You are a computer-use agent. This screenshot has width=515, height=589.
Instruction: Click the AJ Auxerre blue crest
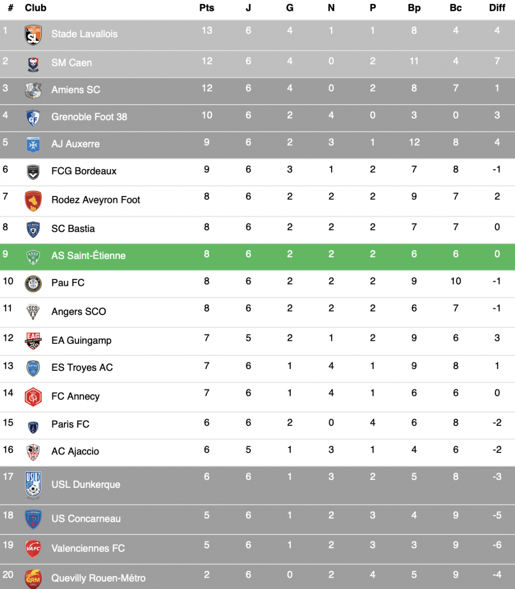pyautogui.click(x=33, y=144)
